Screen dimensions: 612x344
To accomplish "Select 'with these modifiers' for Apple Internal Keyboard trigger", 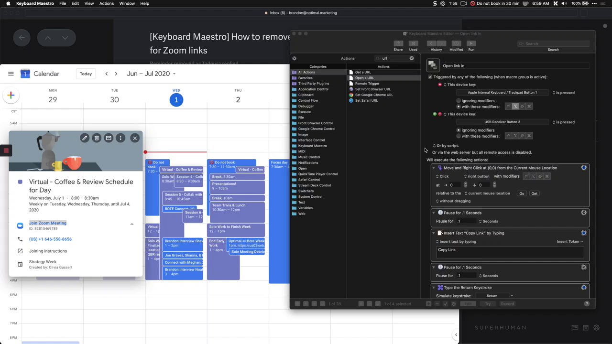I will pos(459,107).
